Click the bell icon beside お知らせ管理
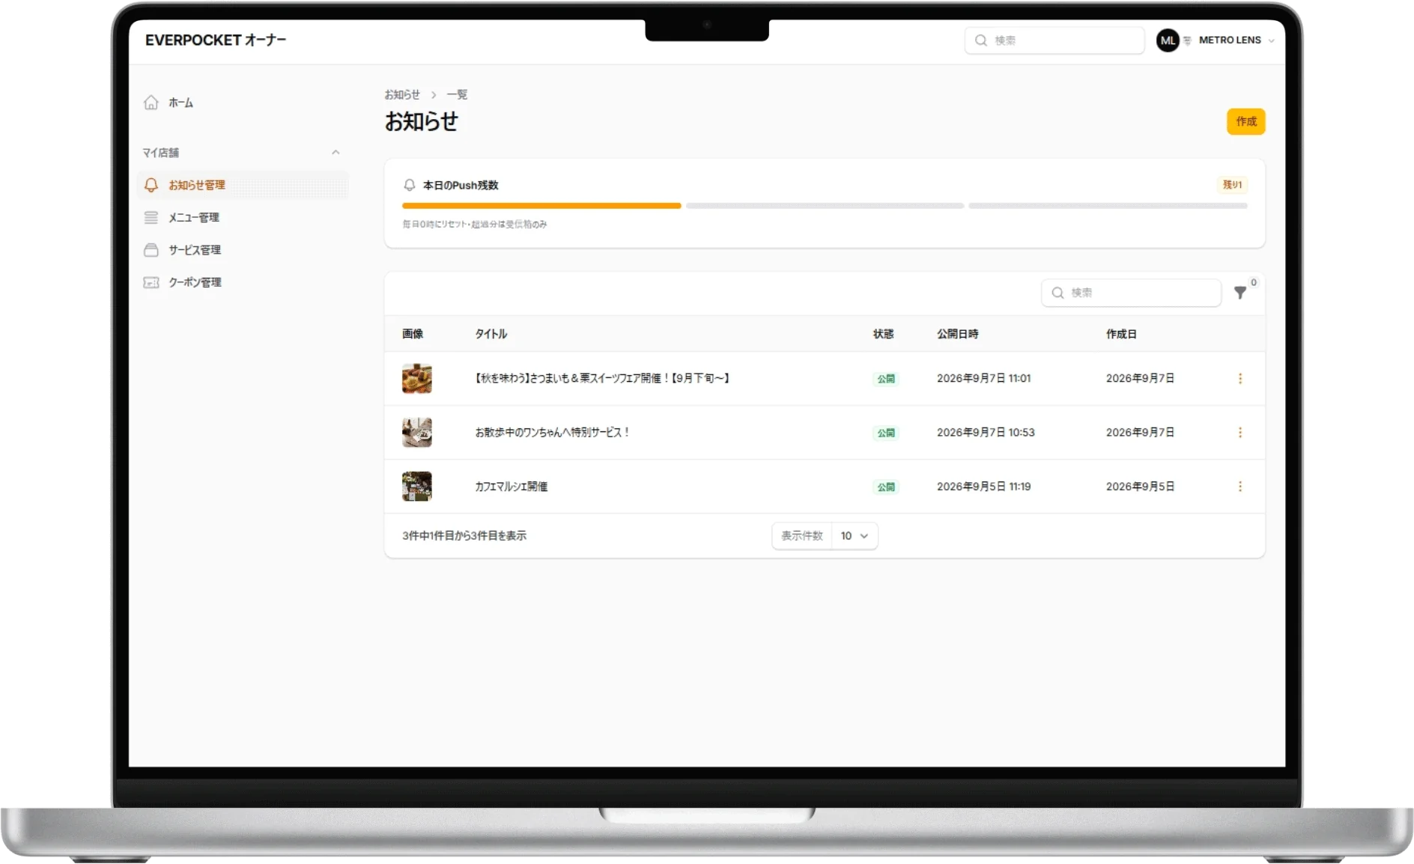This screenshot has height=864, width=1414. (151, 185)
